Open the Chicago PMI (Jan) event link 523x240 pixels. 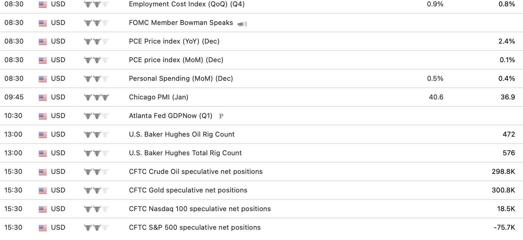pos(159,97)
